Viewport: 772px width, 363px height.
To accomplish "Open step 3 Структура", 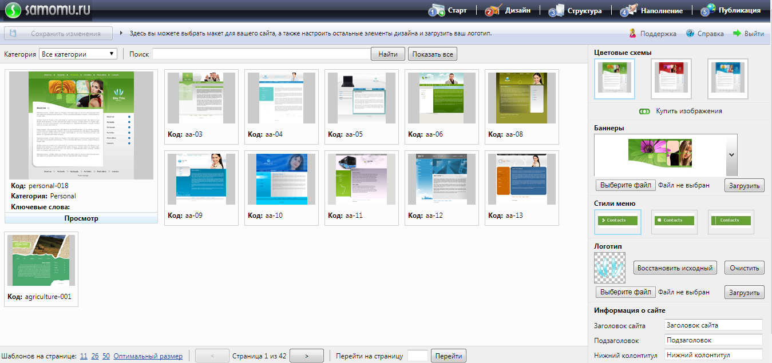I will tap(575, 10).
